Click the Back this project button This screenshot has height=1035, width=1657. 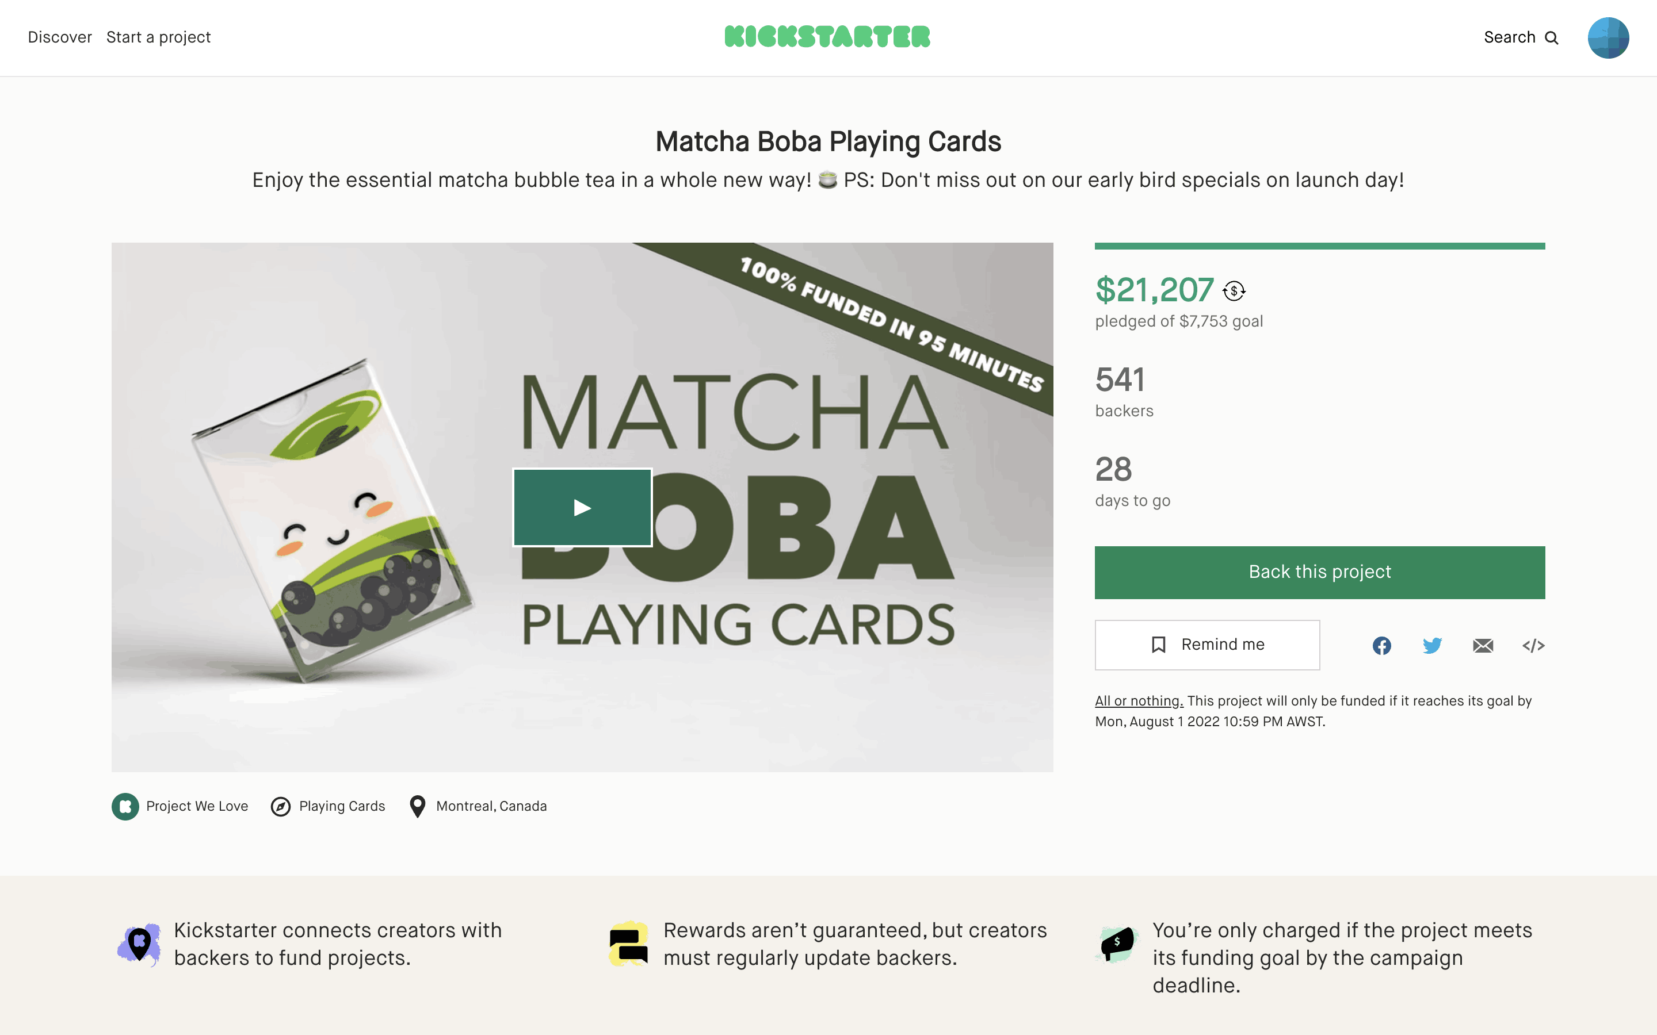(1319, 572)
